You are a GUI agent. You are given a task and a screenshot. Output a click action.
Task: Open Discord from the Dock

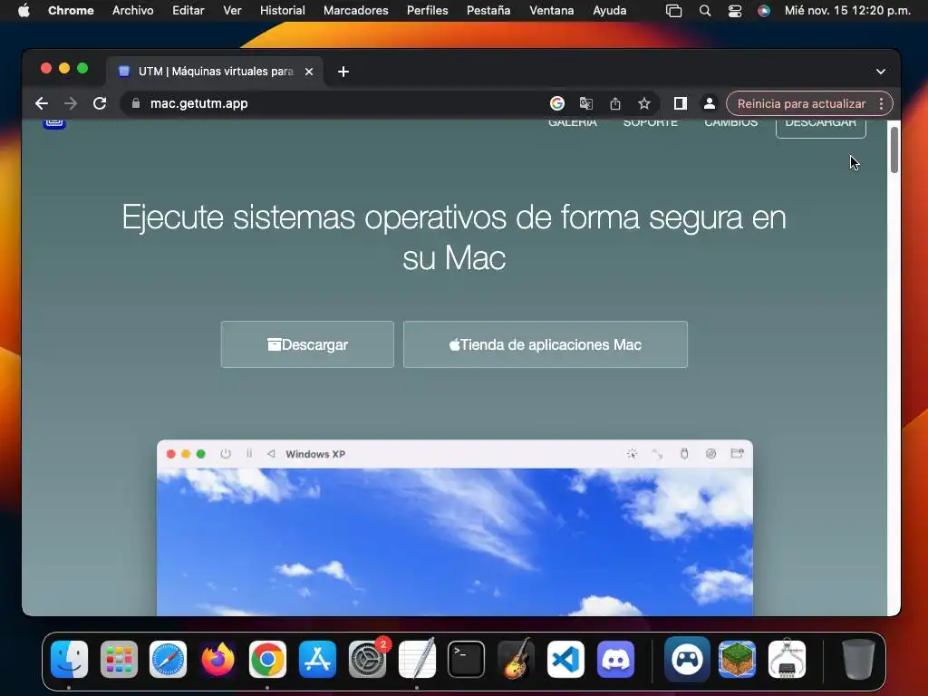(x=615, y=659)
